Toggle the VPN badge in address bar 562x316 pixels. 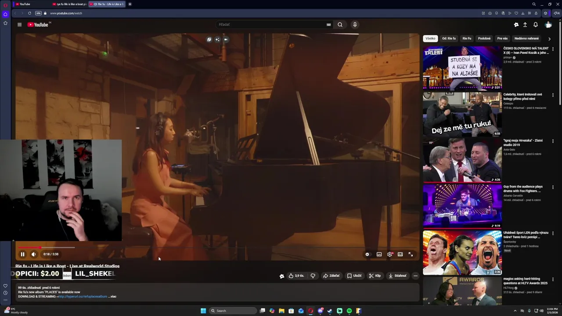[38, 13]
